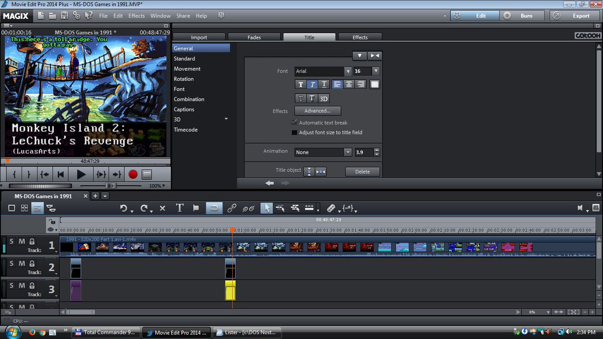This screenshot has width=603, height=339.
Task: Switch to scene overview grid icon
Action: tap(24, 208)
